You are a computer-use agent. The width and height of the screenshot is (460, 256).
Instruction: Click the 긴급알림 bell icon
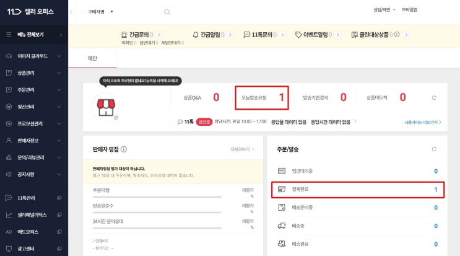(x=196, y=35)
